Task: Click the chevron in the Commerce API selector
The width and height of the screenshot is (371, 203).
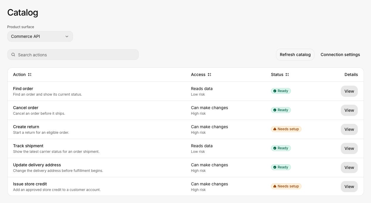Action: click(67, 36)
